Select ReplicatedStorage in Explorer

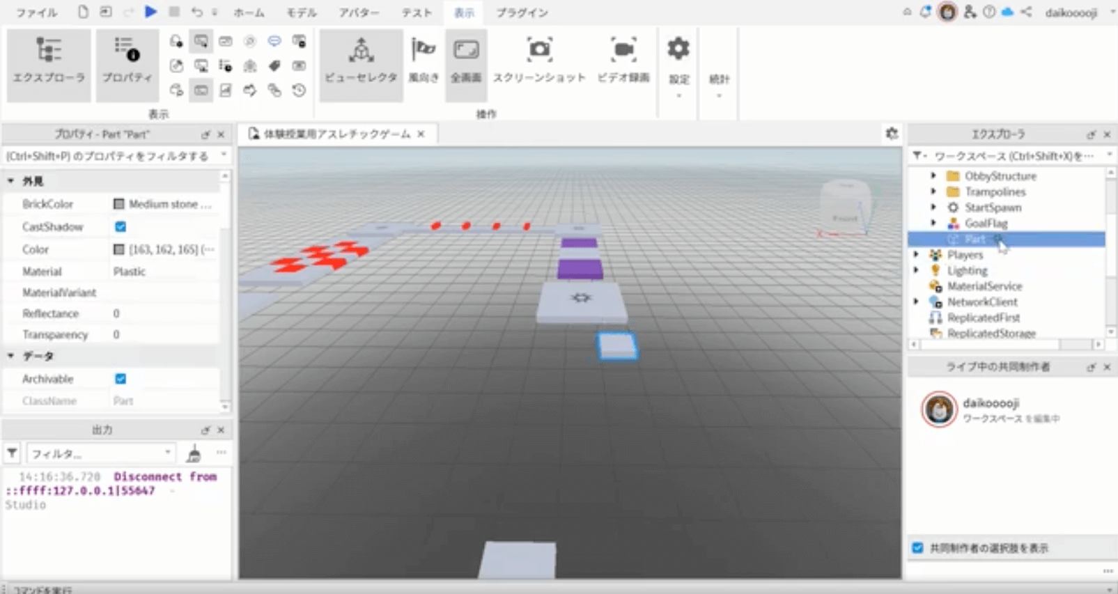pyautogui.click(x=991, y=333)
